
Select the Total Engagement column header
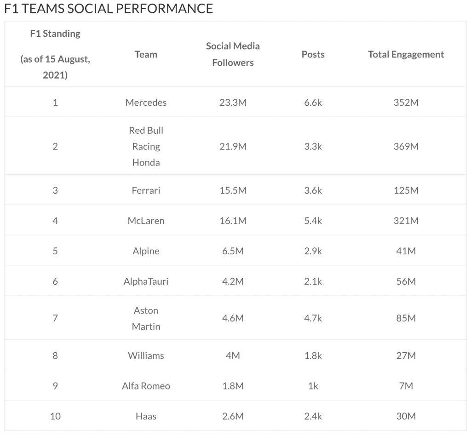pos(406,54)
